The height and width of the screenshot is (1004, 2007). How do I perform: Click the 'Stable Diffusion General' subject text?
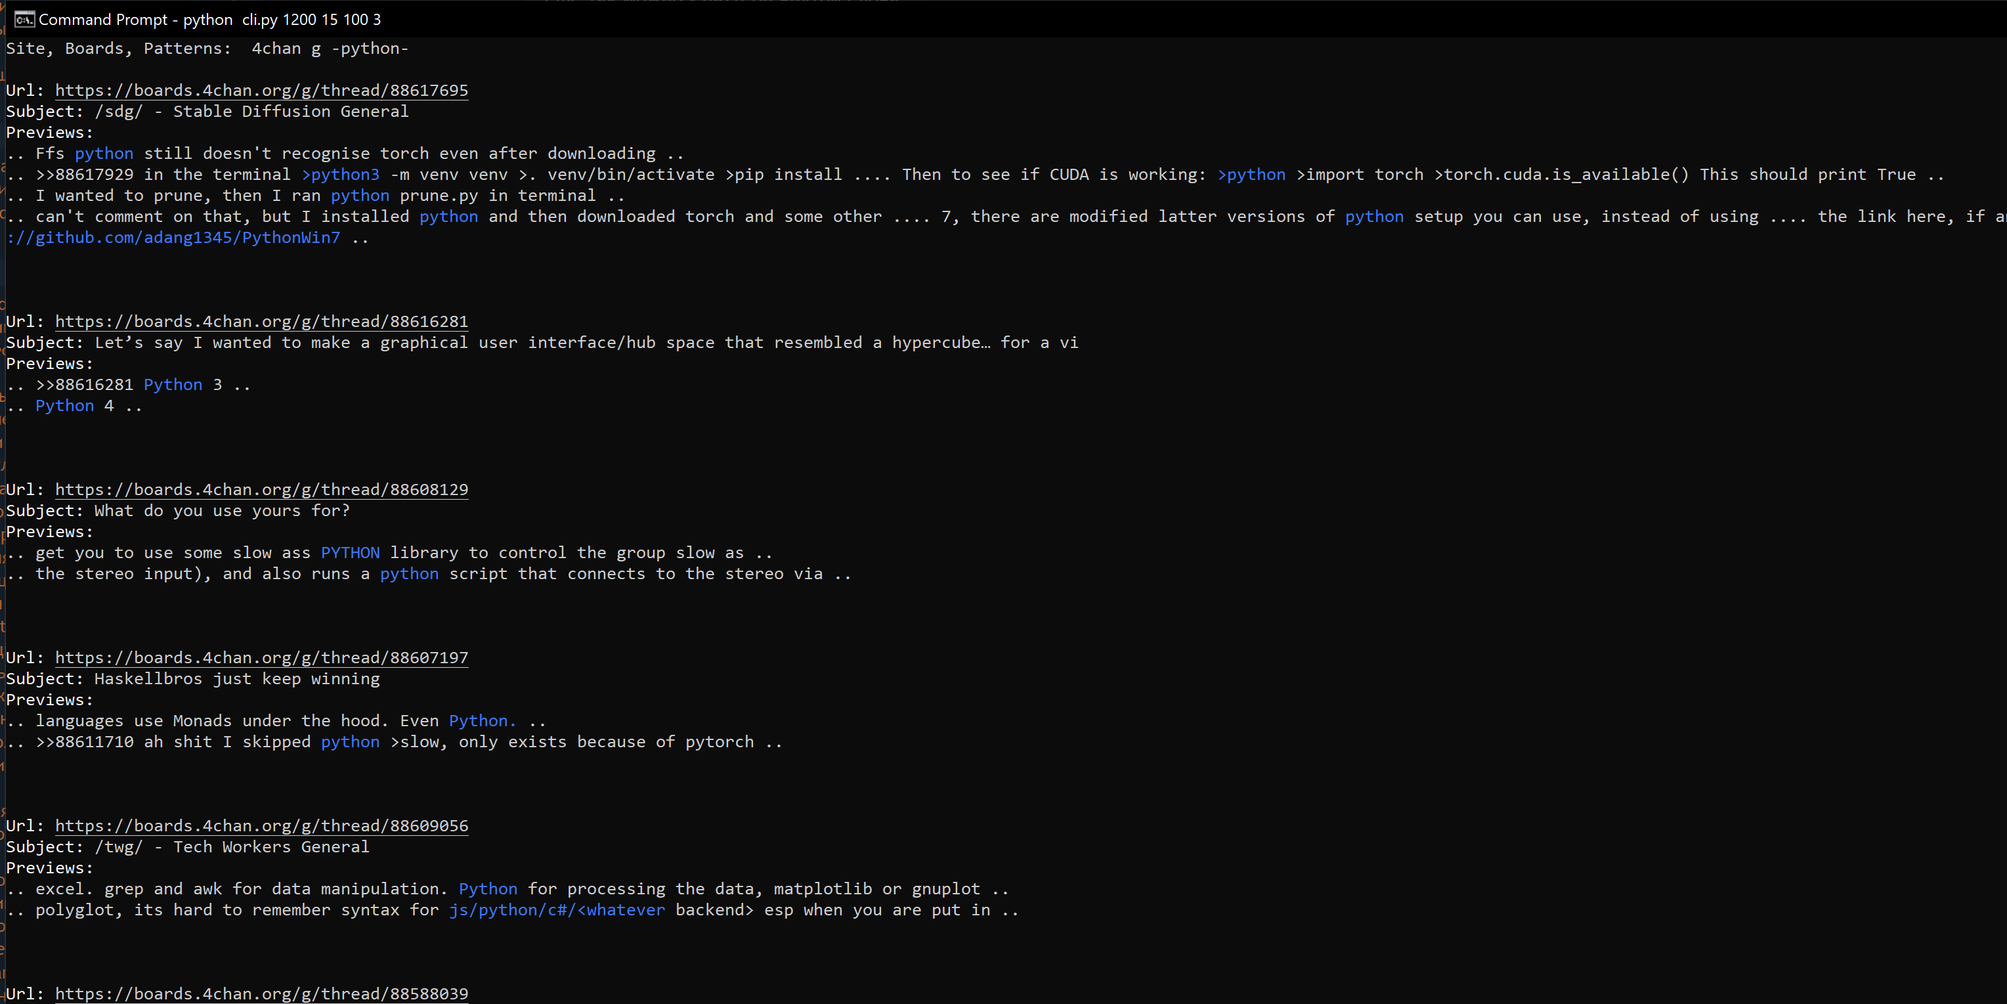pyautogui.click(x=291, y=112)
